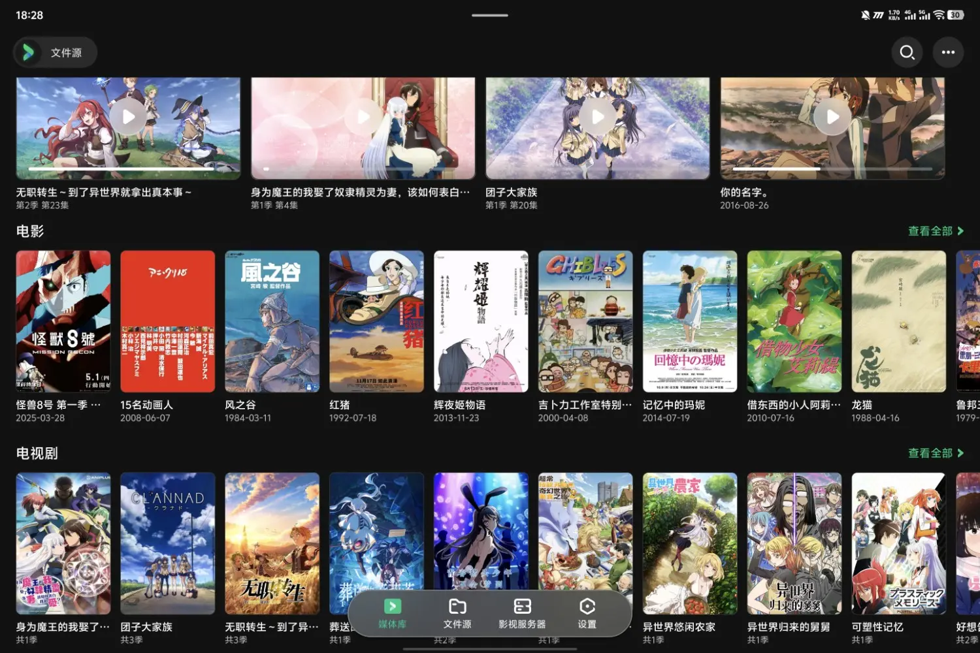Tap the window handle bar at top center

pyautogui.click(x=490, y=15)
